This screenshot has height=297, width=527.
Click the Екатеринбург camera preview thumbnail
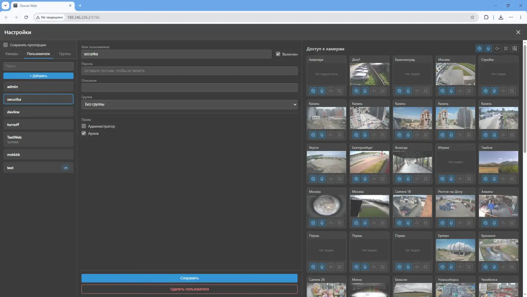coord(369,162)
